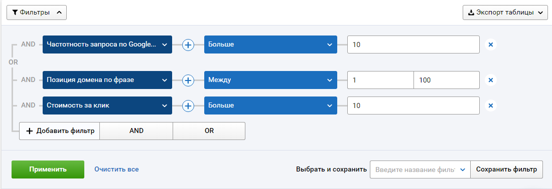
Task: Click Очистить все link
Action: pos(116,169)
